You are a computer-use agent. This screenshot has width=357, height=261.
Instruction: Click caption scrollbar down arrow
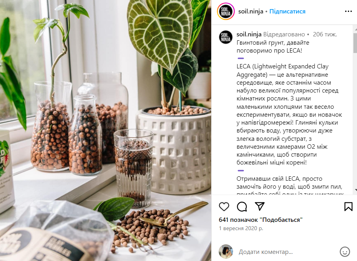[x=355, y=190]
